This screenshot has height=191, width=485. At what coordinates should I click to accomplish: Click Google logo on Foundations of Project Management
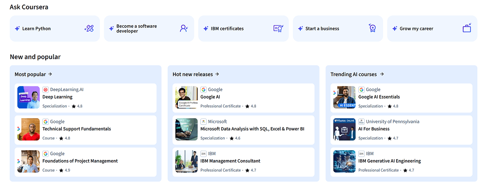click(46, 154)
